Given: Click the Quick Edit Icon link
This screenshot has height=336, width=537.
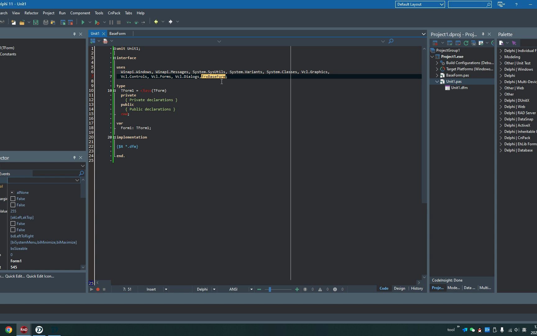Looking at the screenshot, I should point(40,276).
